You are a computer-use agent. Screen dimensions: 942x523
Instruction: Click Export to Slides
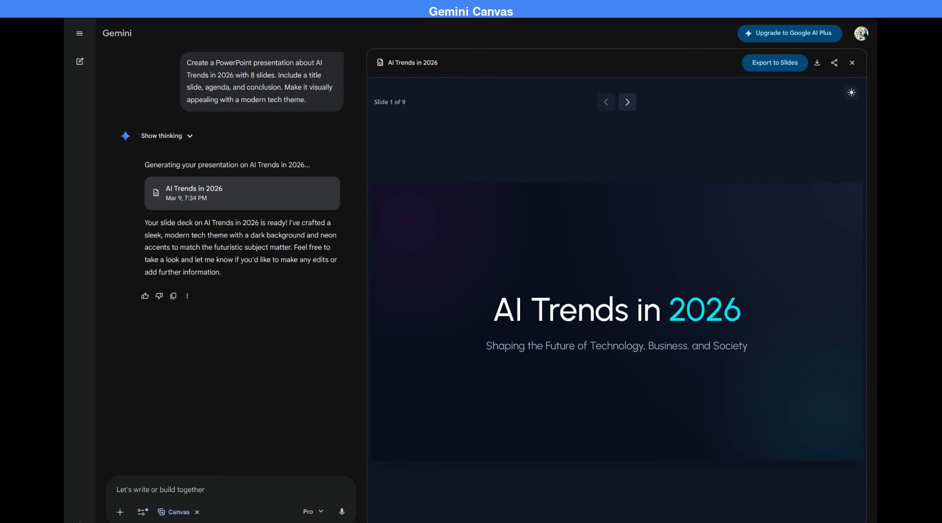click(775, 63)
